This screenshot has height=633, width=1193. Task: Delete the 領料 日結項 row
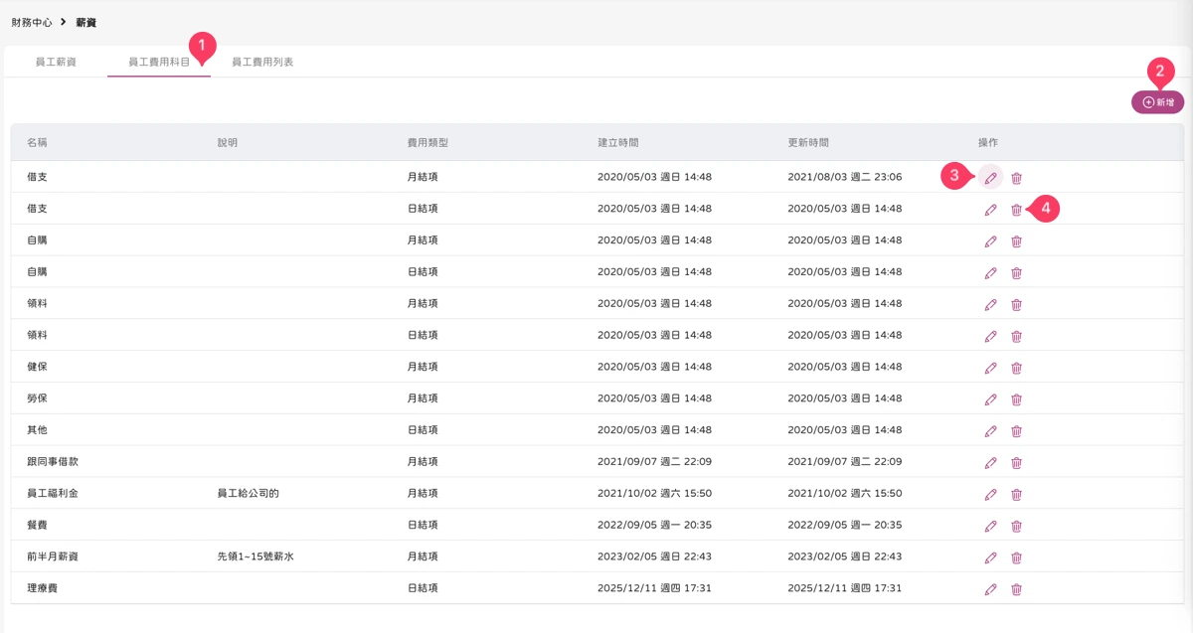(1016, 337)
